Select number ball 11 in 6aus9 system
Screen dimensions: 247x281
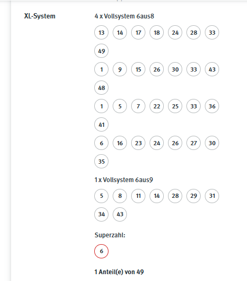coord(138,196)
